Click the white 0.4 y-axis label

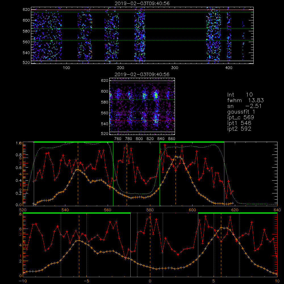point(19,181)
